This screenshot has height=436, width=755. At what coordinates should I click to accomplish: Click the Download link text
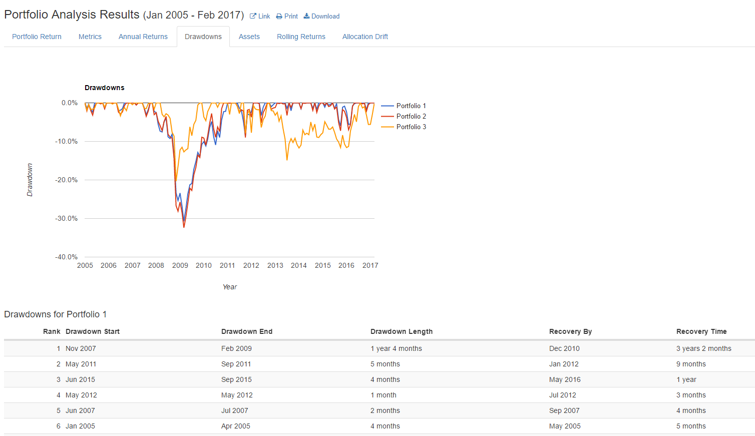point(325,16)
